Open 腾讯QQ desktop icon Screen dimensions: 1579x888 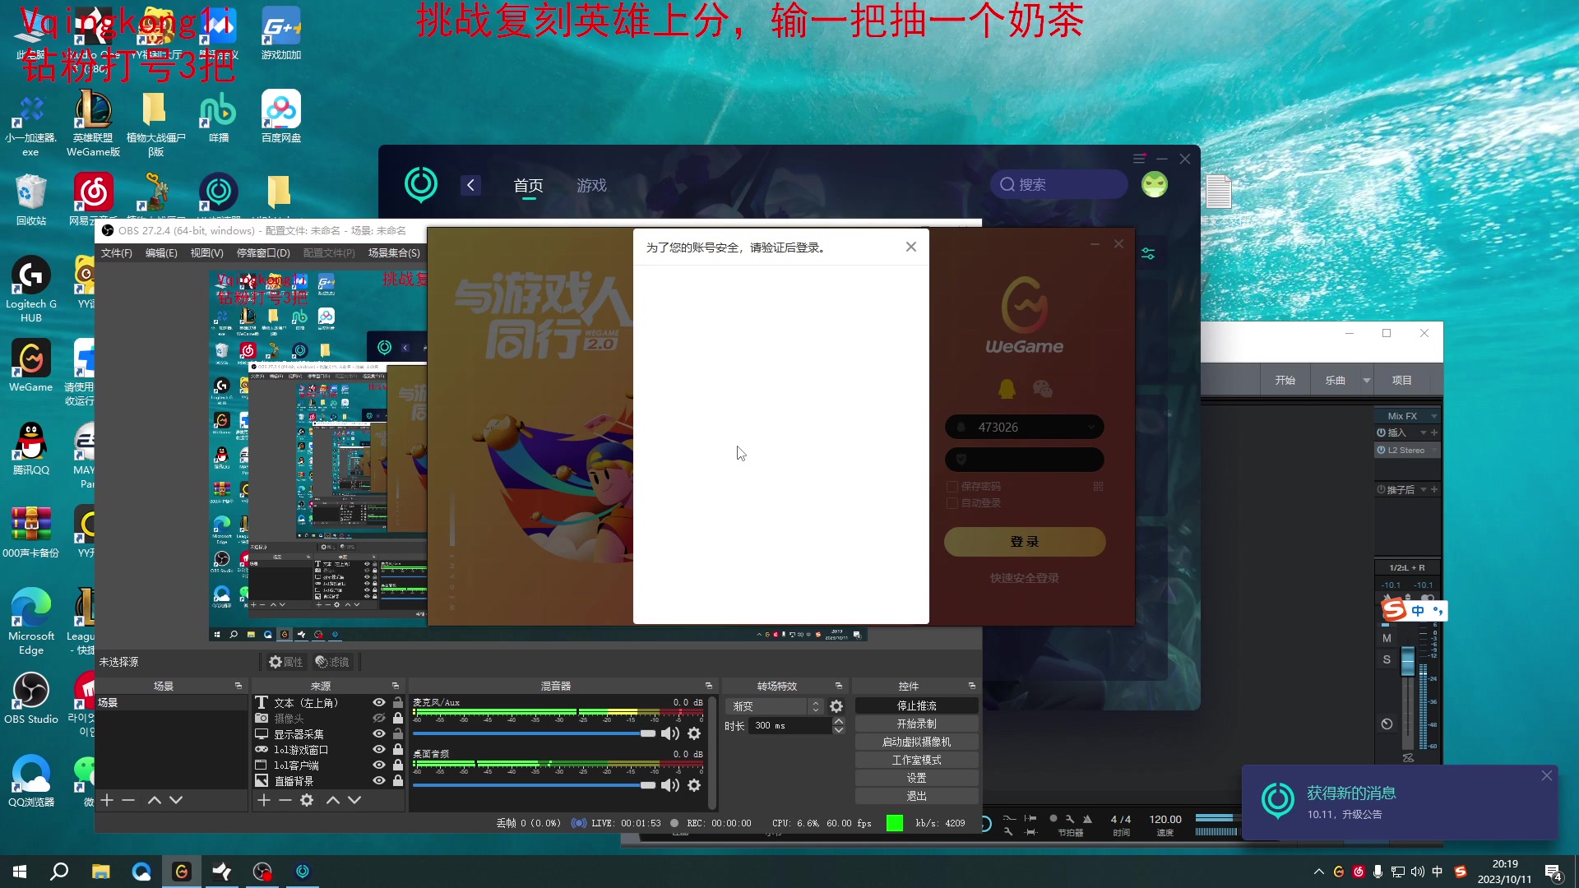click(x=31, y=449)
